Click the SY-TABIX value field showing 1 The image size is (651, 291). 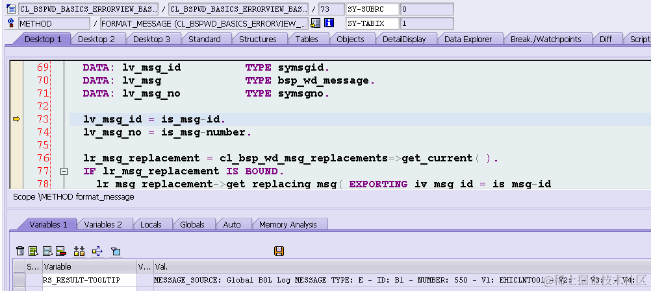pyautogui.click(x=427, y=23)
